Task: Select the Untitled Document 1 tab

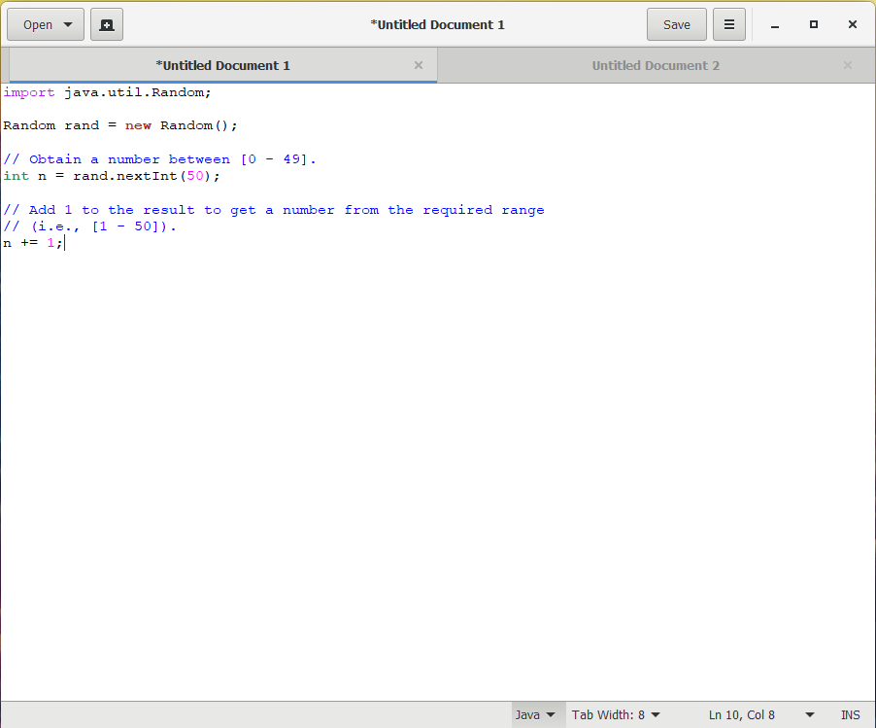Action: point(222,65)
